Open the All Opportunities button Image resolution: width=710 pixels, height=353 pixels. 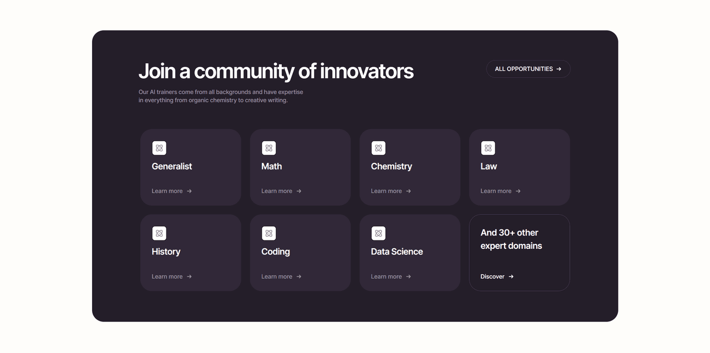[528, 69]
